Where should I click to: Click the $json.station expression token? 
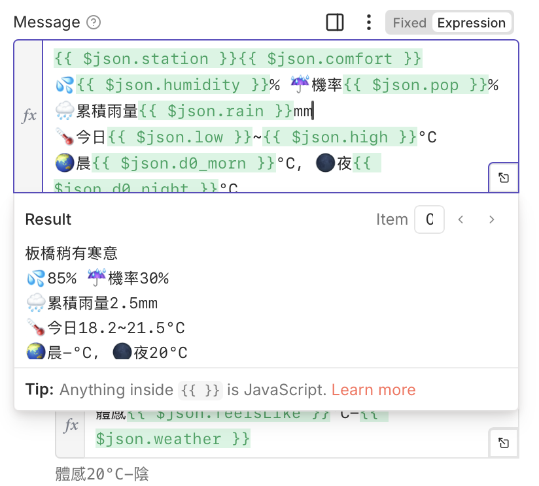tap(145, 59)
